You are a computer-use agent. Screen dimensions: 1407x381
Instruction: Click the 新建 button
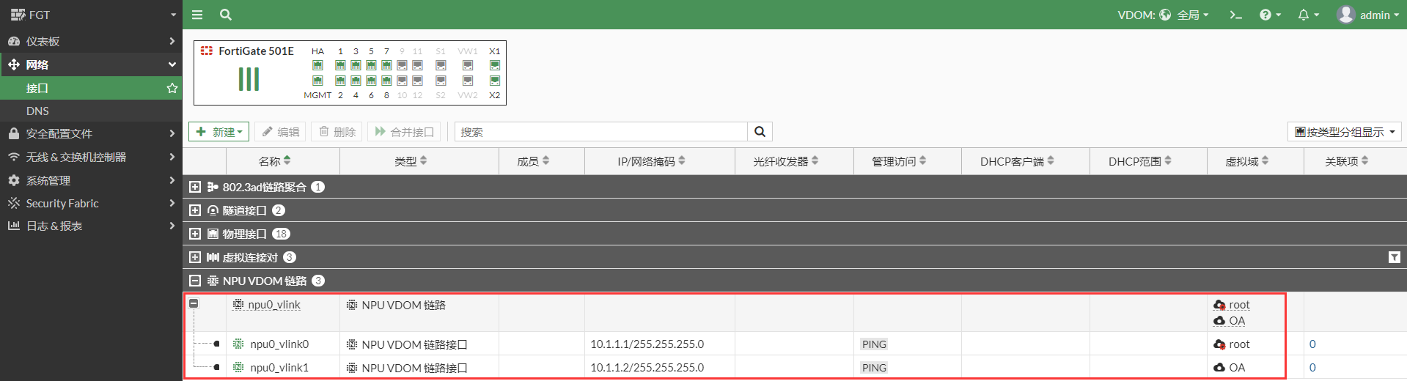[x=218, y=132]
